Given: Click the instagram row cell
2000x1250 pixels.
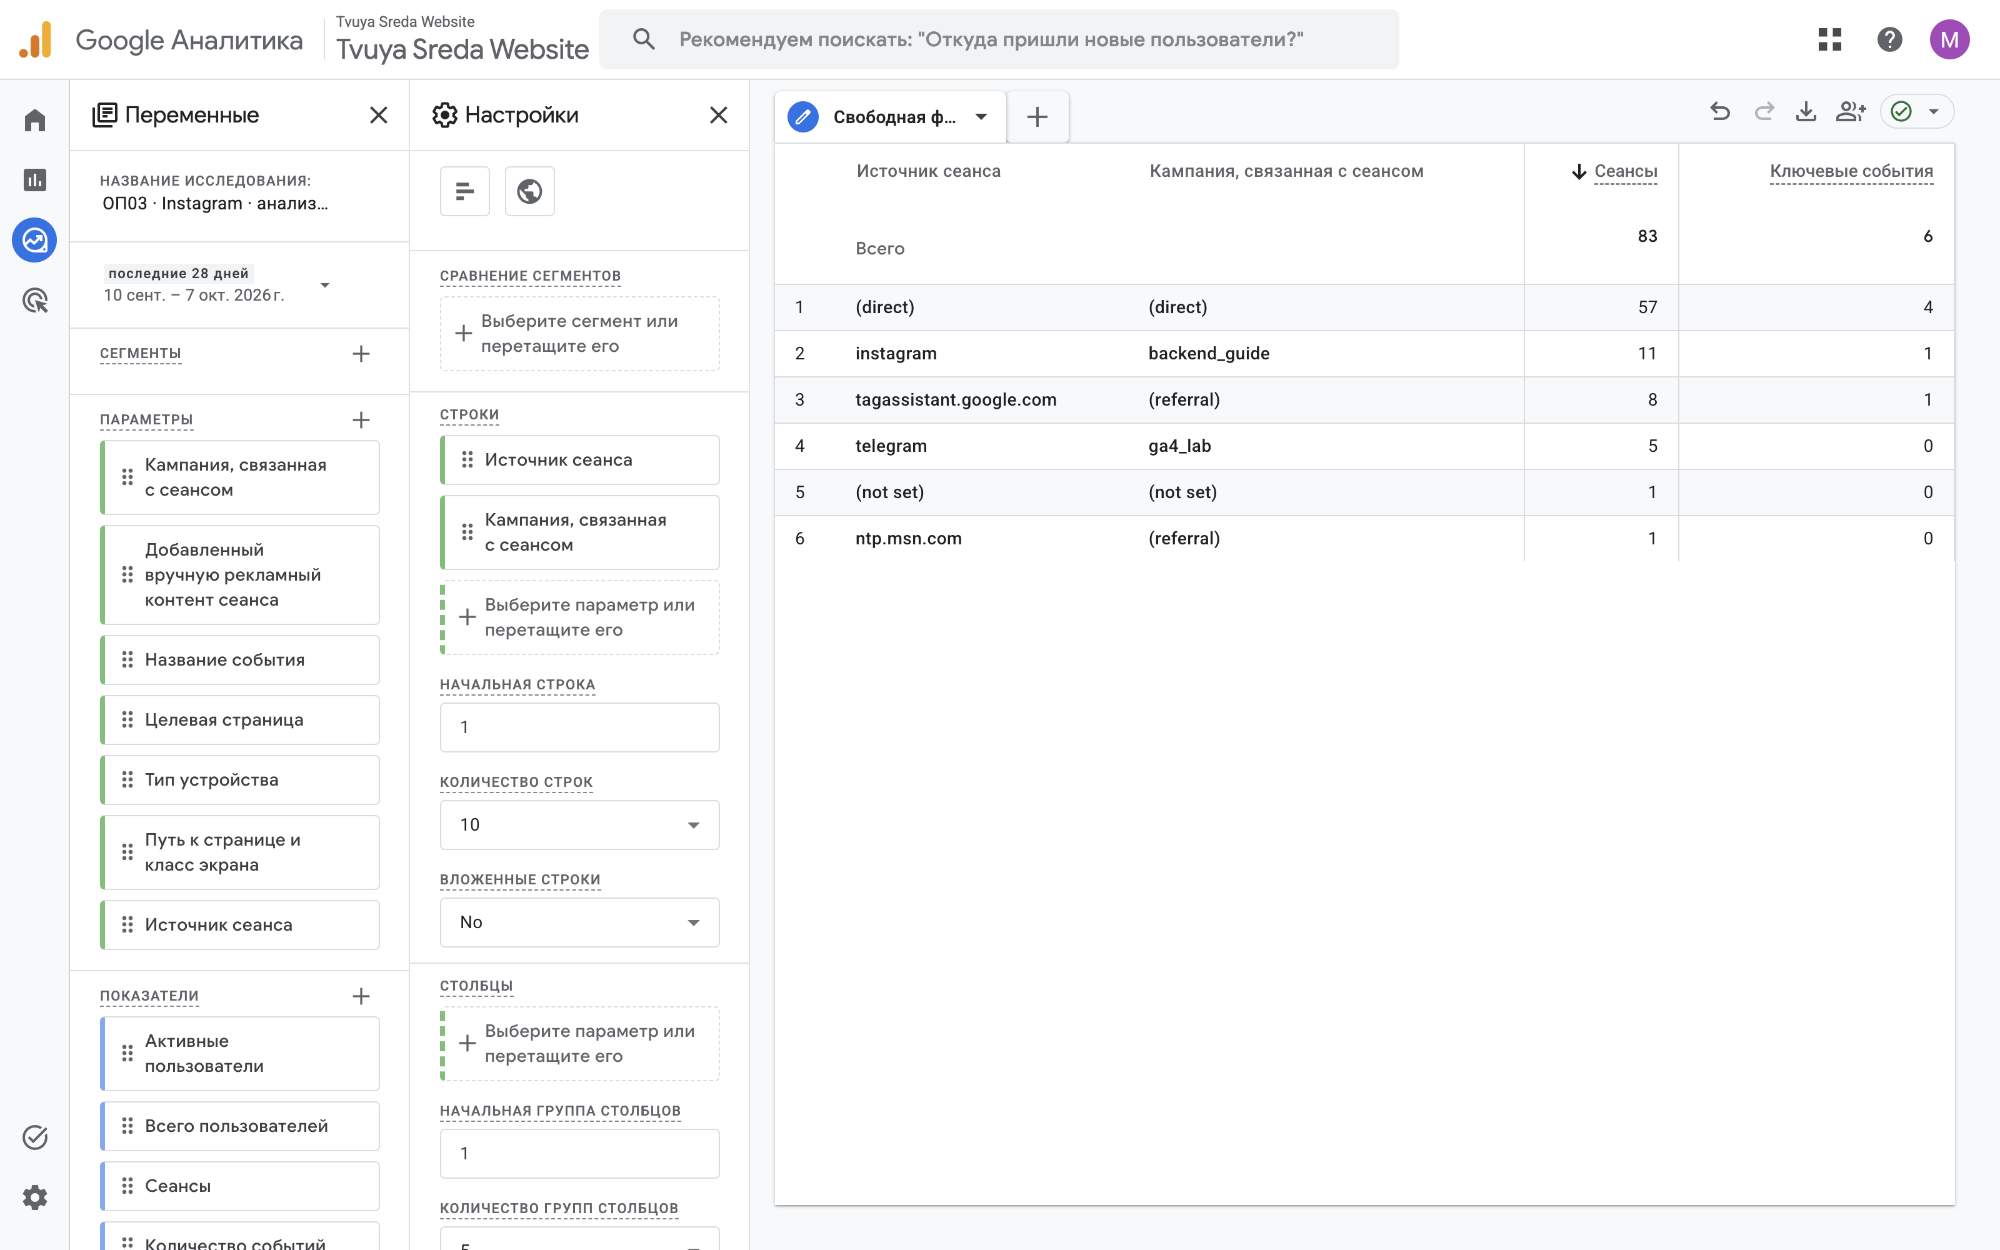Looking at the screenshot, I should pos(896,353).
